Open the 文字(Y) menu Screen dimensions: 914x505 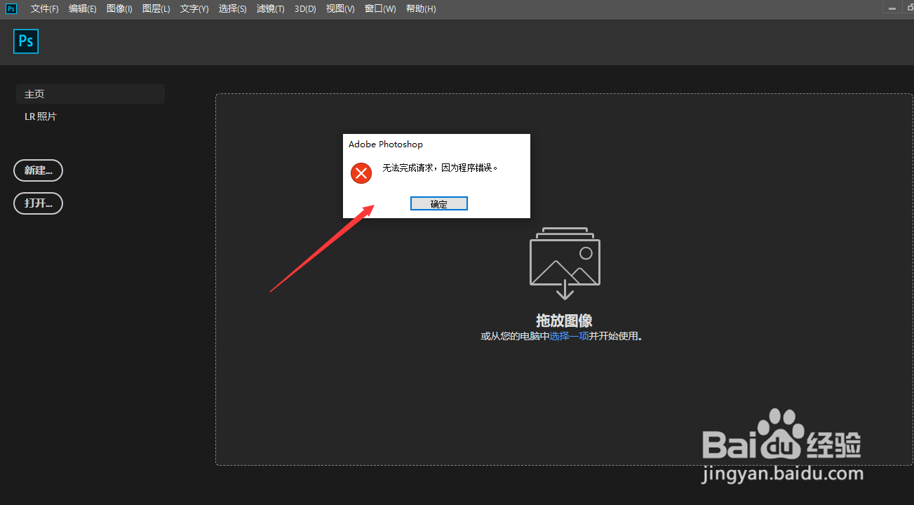pos(194,8)
